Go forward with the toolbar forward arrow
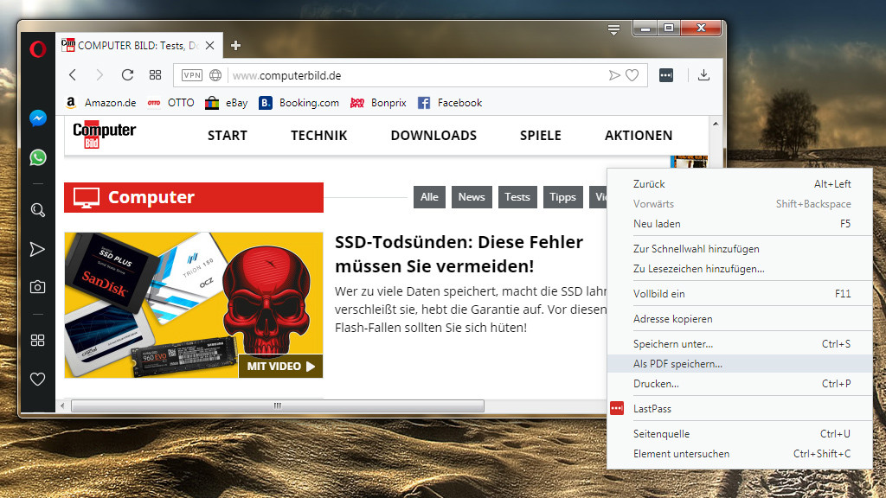 pyautogui.click(x=100, y=75)
